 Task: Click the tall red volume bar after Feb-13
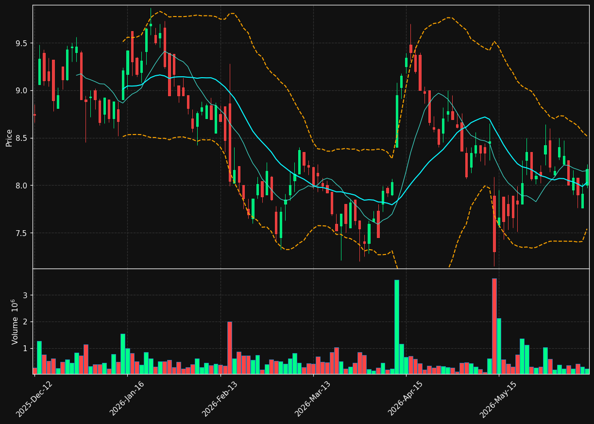point(230,348)
